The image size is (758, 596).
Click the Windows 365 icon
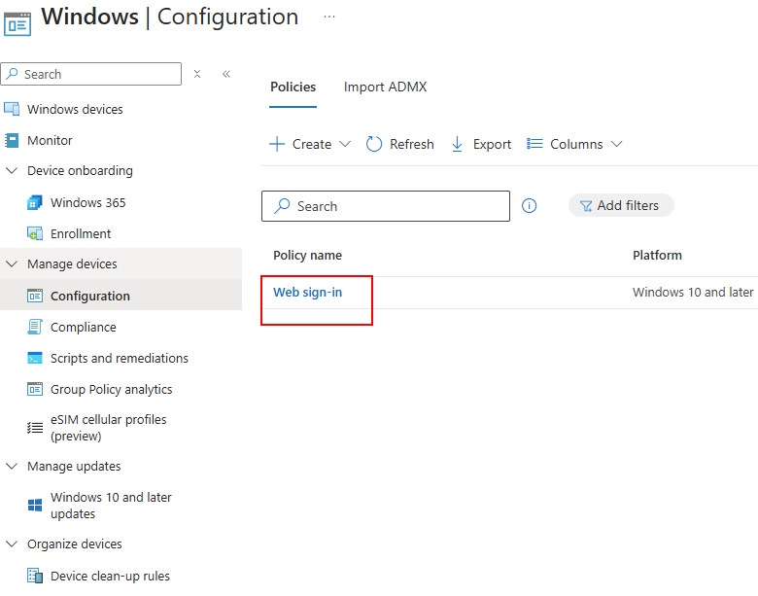pos(35,202)
